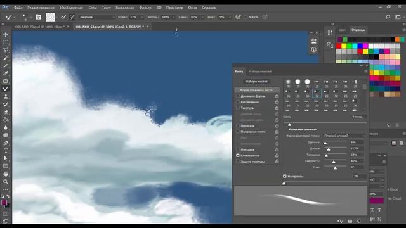Click the Наборы кистей button
This screenshot has width=406, height=228.
(256, 82)
